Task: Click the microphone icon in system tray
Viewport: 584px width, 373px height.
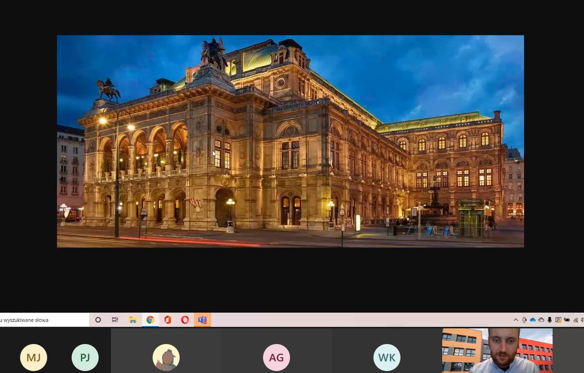Action: [550, 320]
